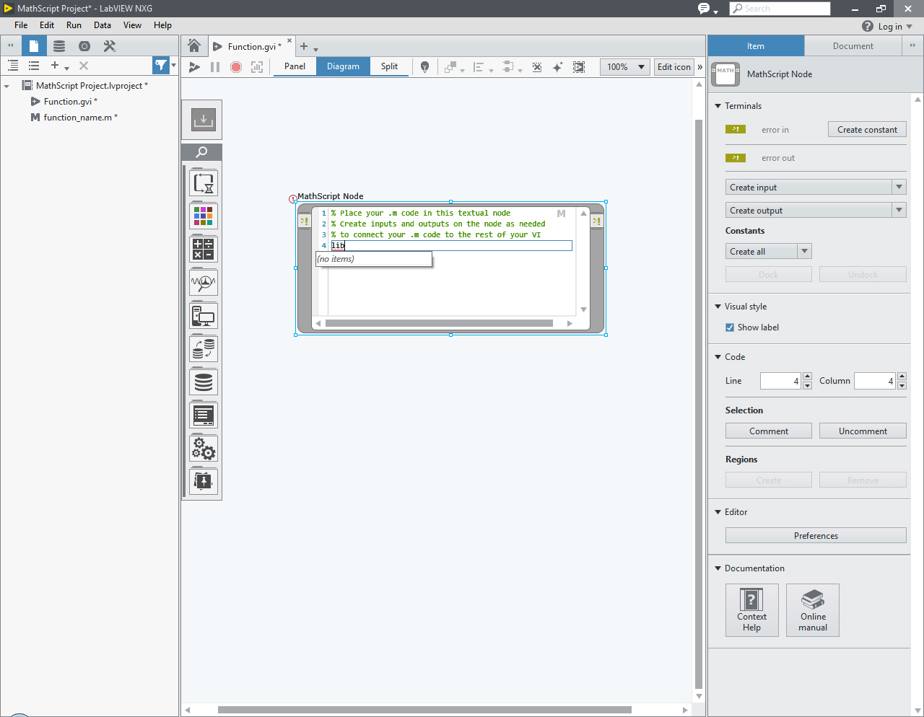Screen dimensions: 924x717
Task: Collapse the Editor section
Action: [x=718, y=512]
